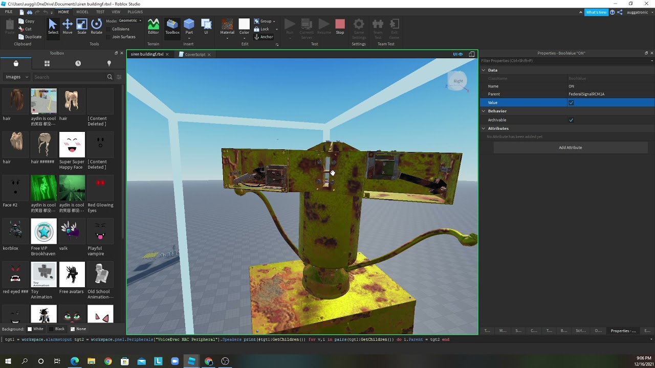Viewport: 655px width, 368px height.
Task: Open the Recent clock tab in Toolbox
Action: (78, 63)
